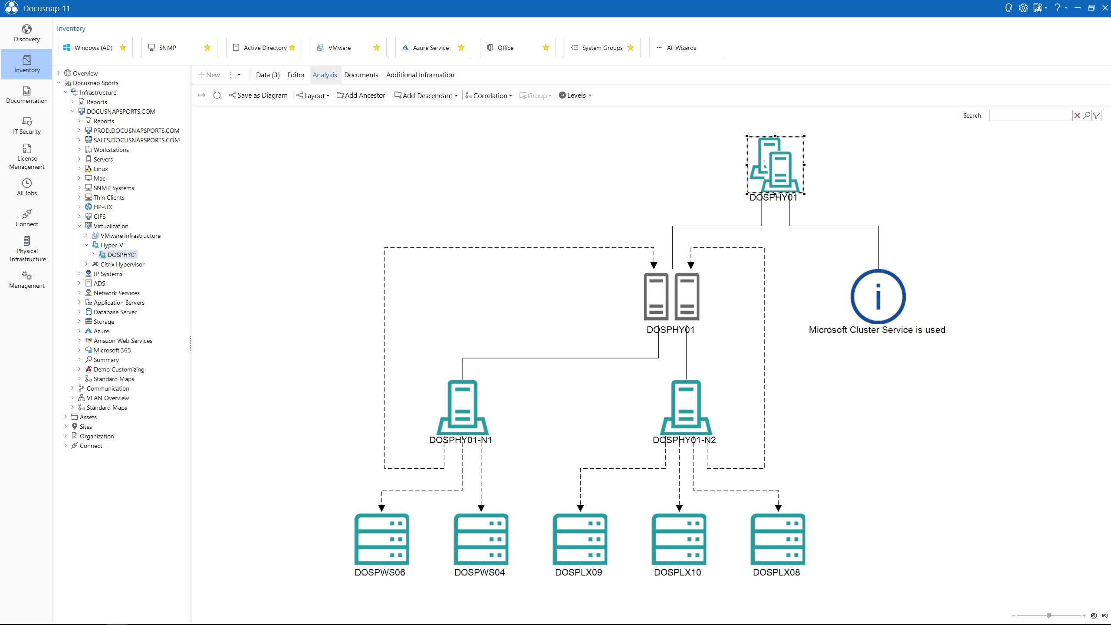The width and height of the screenshot is (1111, 625).
Task: Select the DOSPLX10 virtual machine node
Action: click(x=679, y=539)
